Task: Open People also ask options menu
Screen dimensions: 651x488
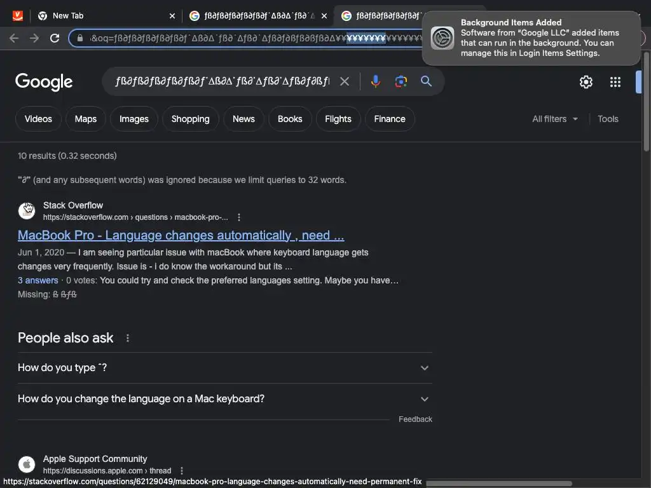Action: 127,338
